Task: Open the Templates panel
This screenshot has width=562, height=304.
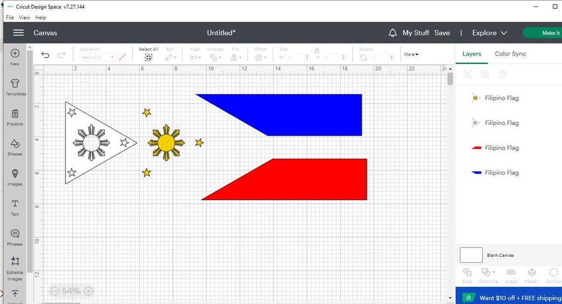Action: [15, 87]
